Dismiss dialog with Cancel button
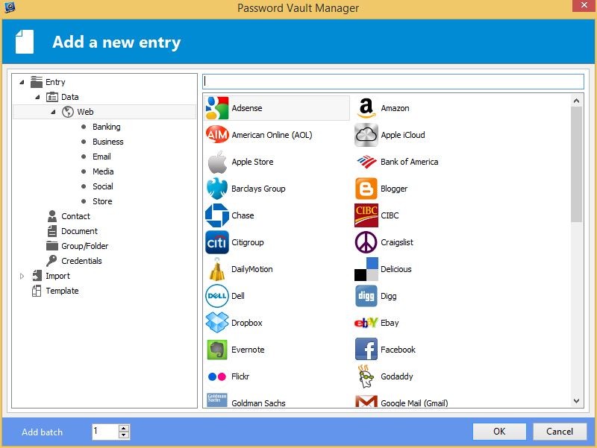 [x=559, y=432]
